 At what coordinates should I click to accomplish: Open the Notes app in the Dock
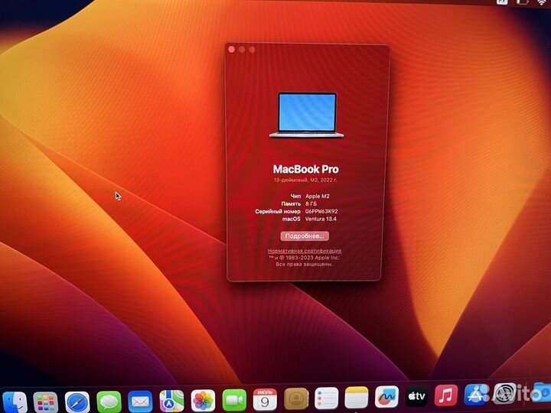click(x=357, y=398)
